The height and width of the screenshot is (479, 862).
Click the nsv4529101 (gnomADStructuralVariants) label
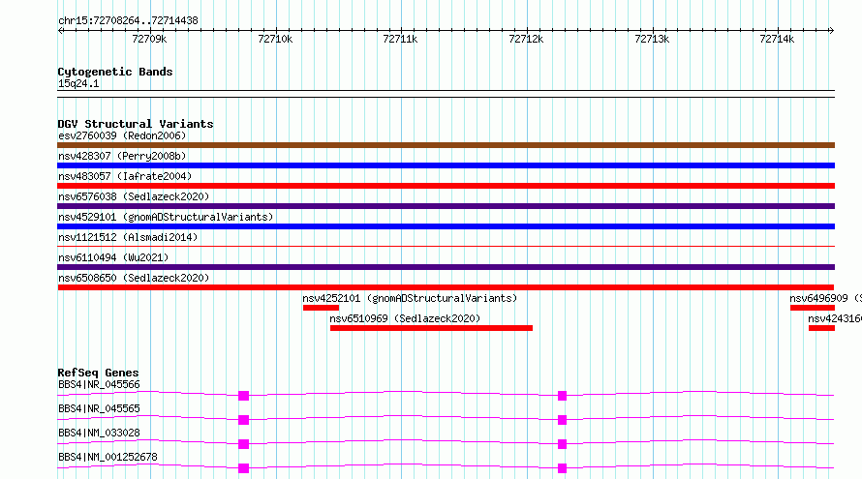click(166, 217)
